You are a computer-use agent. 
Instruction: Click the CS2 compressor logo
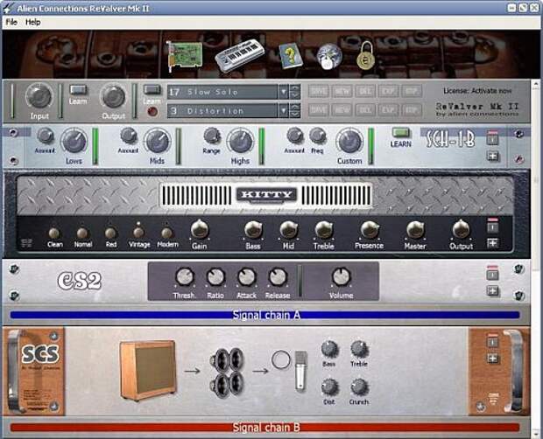[x=80, y=281]
